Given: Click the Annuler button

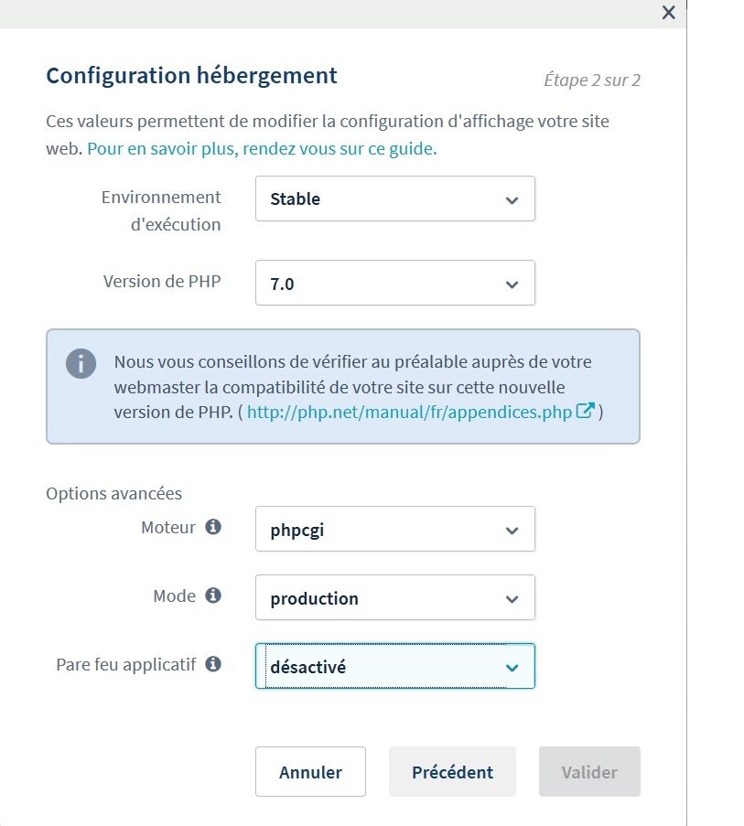Looking at the screenshot, I should click(x=310, y=772).
